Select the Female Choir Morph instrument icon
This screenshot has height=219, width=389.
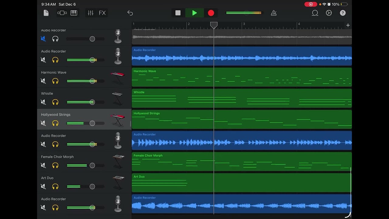118,162
